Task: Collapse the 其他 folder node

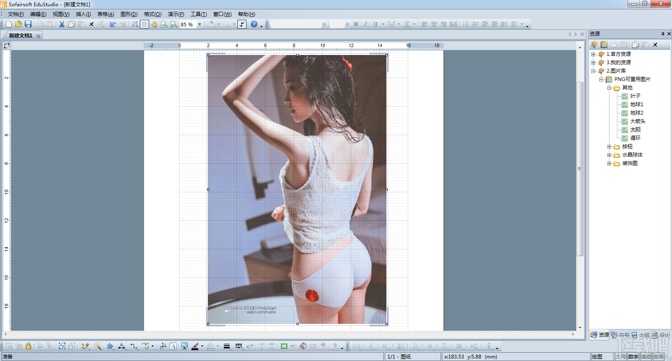Action: click(609, 88)
